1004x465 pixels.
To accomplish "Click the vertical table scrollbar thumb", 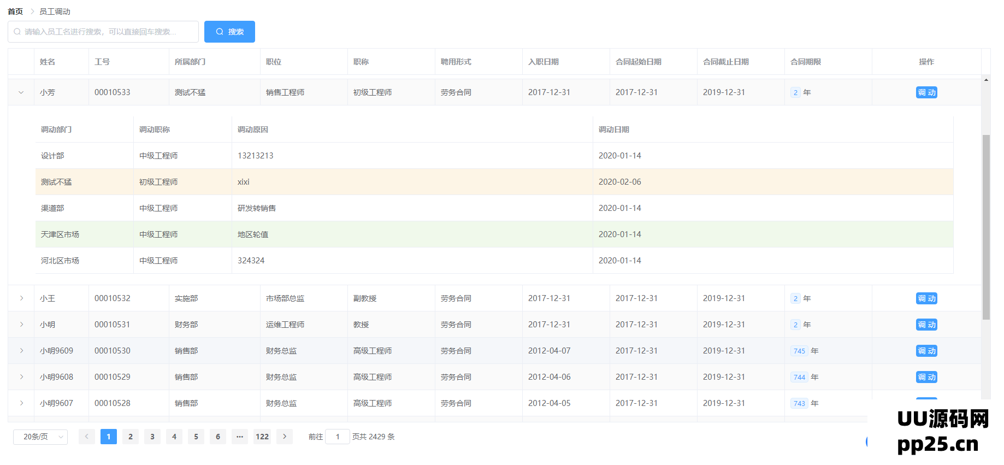I will [986, 227].
